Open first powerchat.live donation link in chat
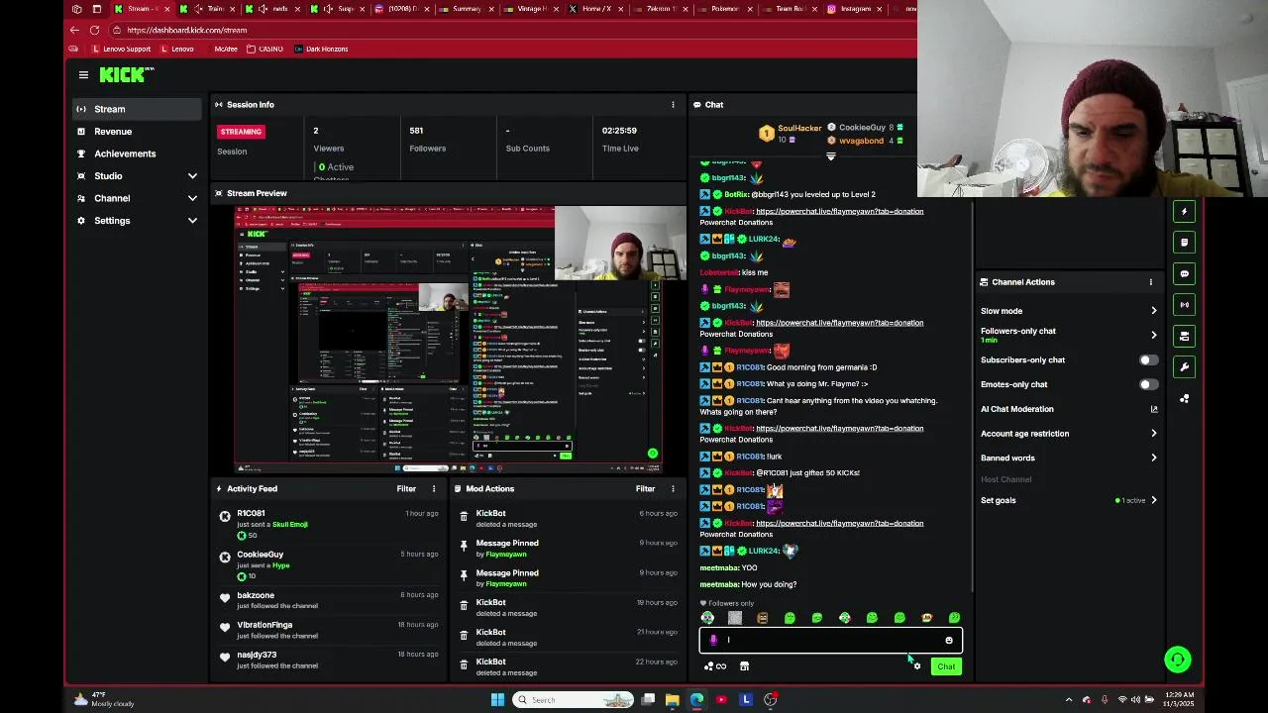Viewport: 1268px width, 713px height. coord(839,211)
